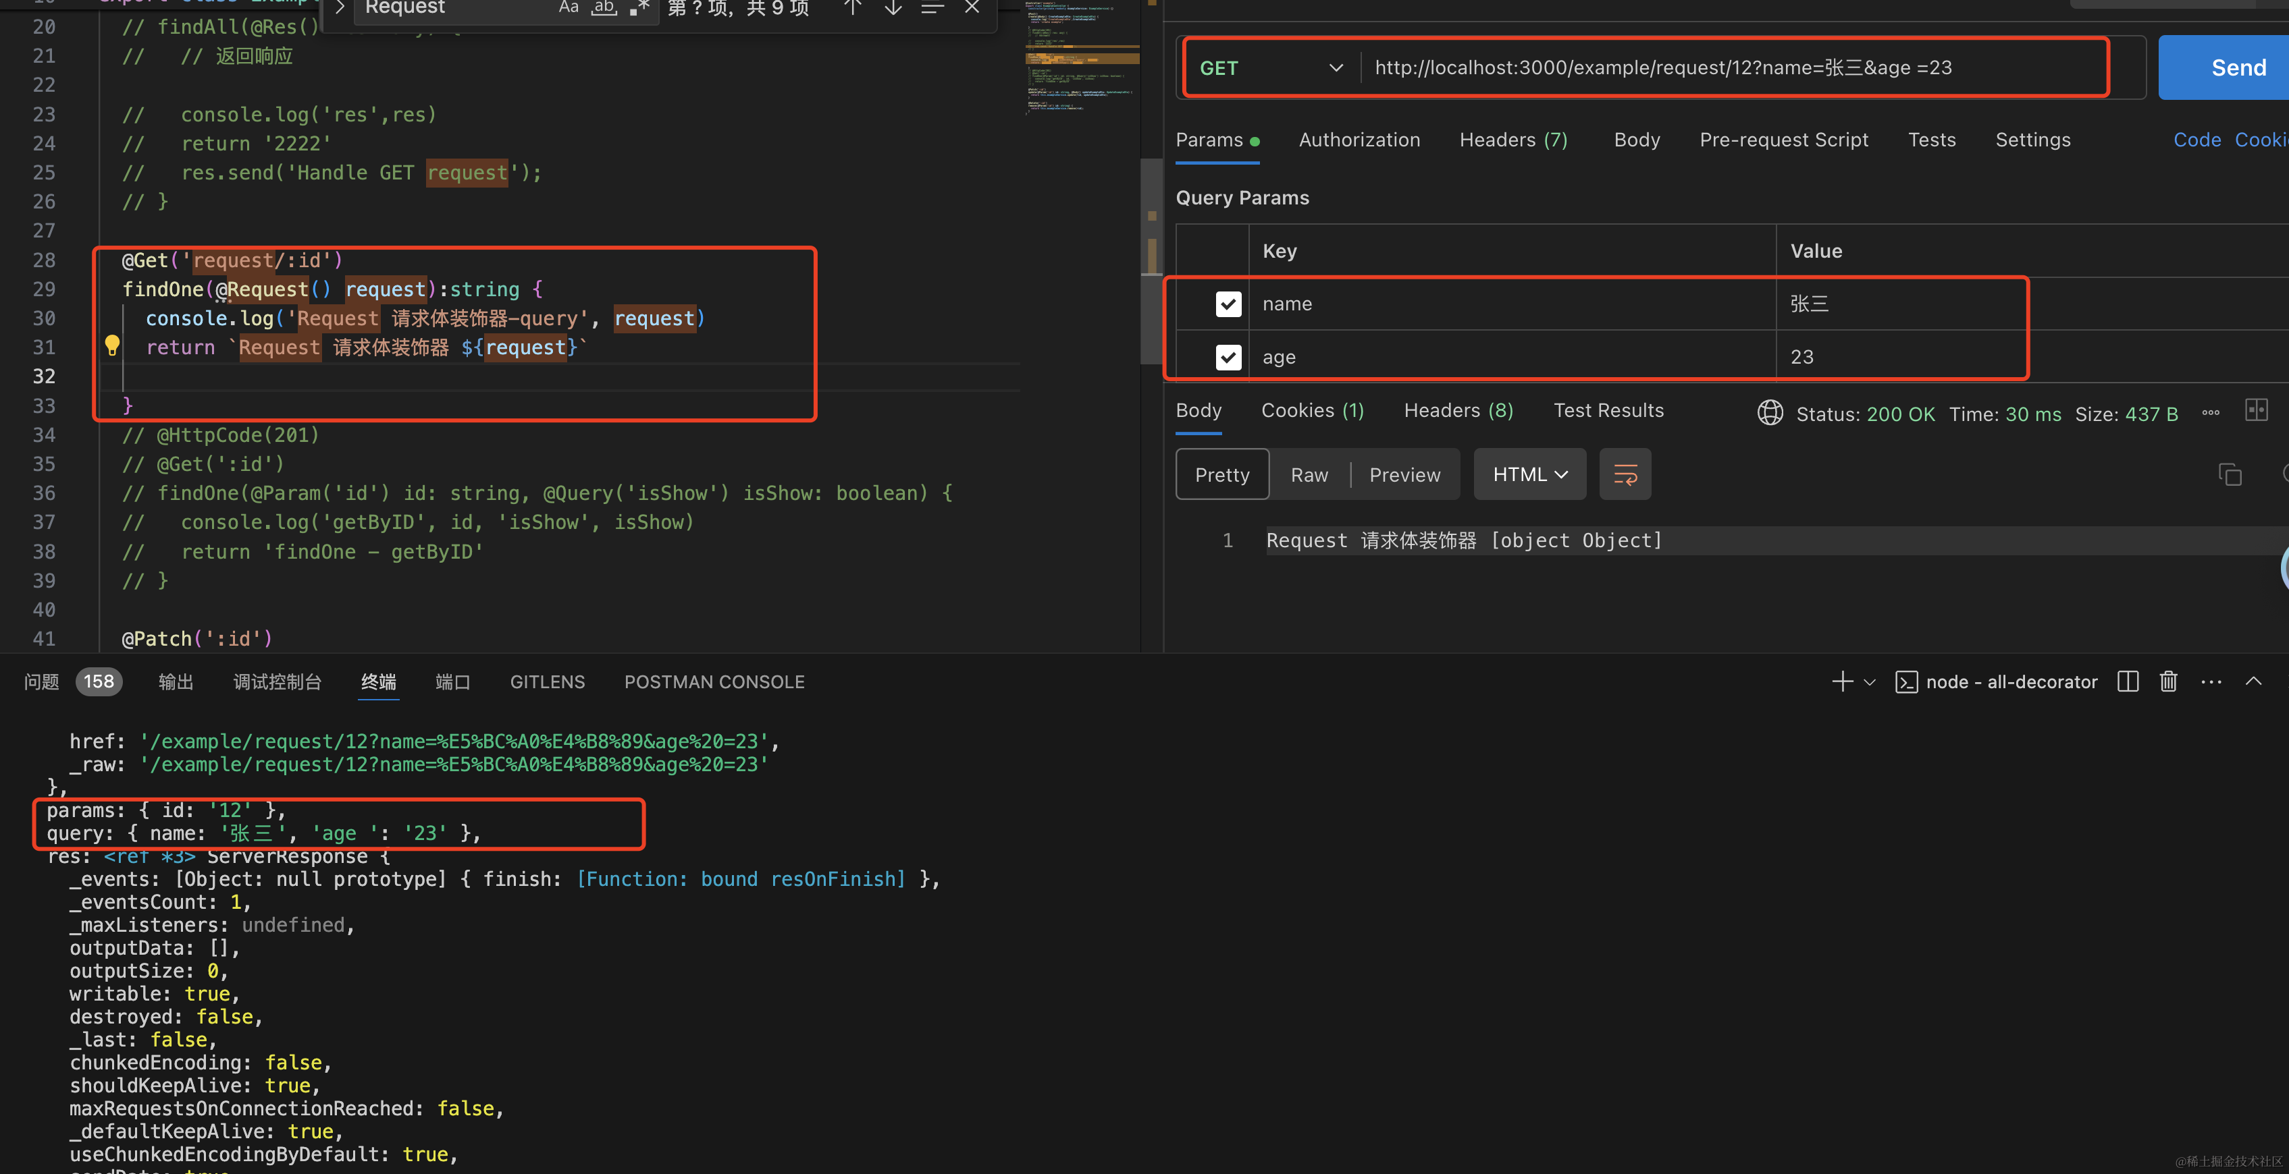Kill terminal with trash icon
The height and width of the screenshot is (1174, 2289).
(2169, 682)
